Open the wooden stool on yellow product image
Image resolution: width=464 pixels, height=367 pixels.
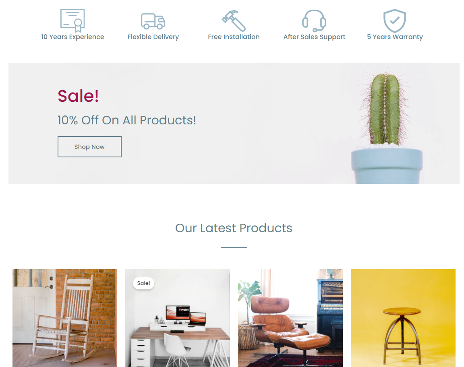pos(403,318)
